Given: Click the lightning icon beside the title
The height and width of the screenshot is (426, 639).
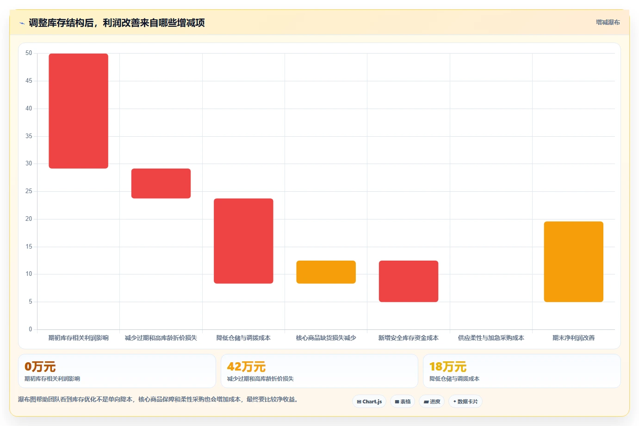Looking at the screenshot, I should 22,23.
